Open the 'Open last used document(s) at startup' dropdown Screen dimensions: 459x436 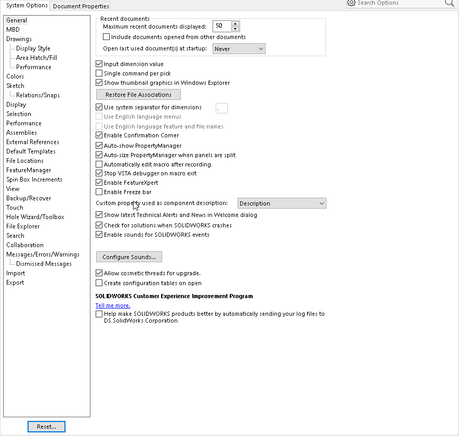coord(239,49)
